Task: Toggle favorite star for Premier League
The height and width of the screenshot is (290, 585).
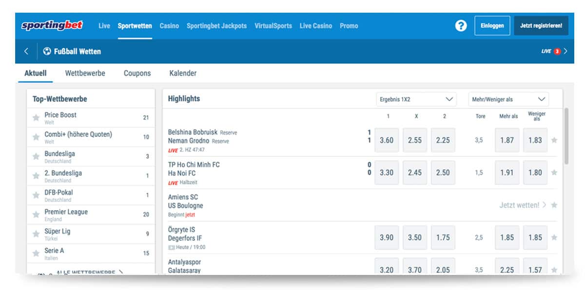Action: (x=36, y=215)
